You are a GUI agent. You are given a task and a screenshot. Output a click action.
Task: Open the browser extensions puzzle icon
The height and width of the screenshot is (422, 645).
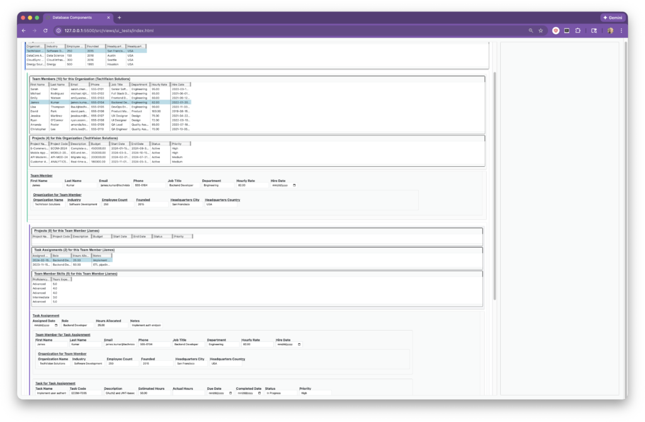[x=578, y=30]
